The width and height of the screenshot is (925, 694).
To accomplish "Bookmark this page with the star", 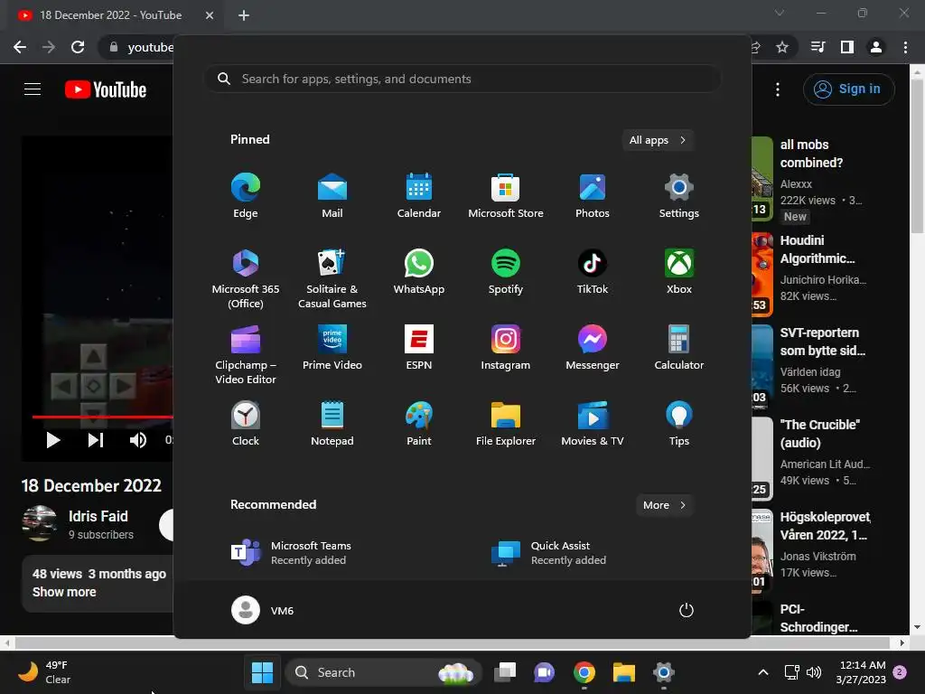I will click(x=782, y=47).
